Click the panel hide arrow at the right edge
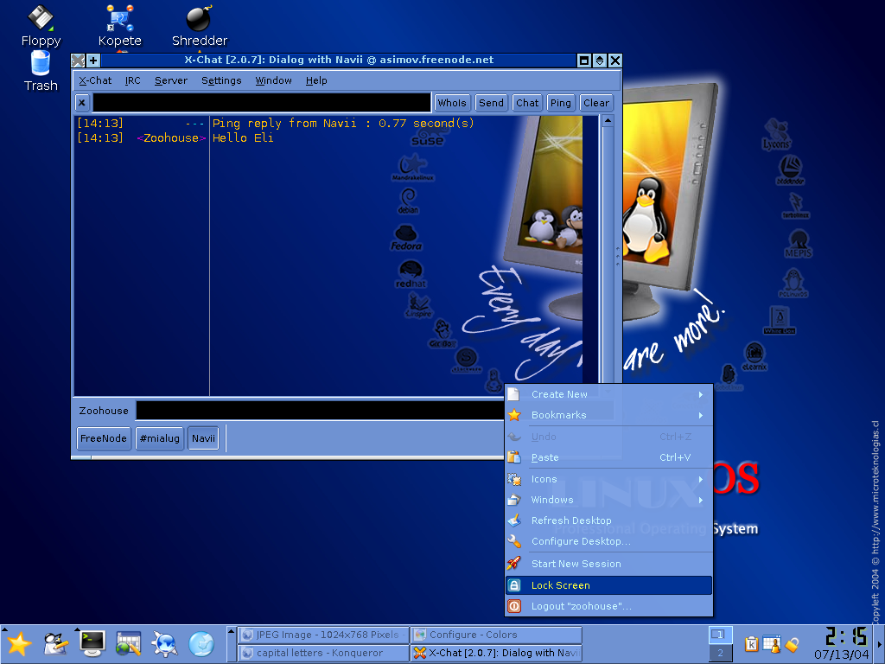 coord(881,643)
